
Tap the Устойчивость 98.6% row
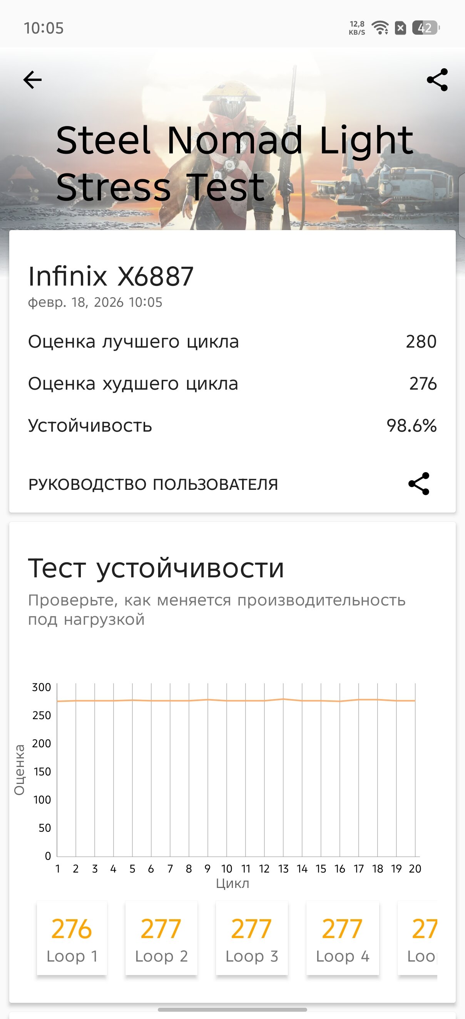pos(232,425)
